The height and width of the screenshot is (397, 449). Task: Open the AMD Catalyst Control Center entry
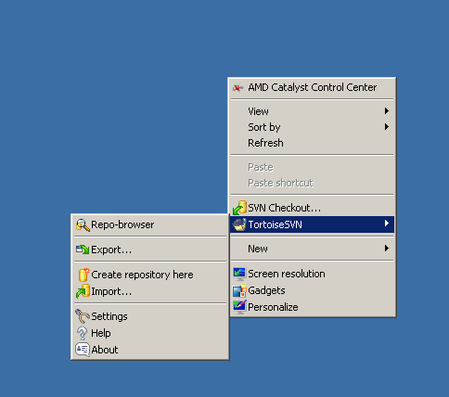click(x=312, y=87)
